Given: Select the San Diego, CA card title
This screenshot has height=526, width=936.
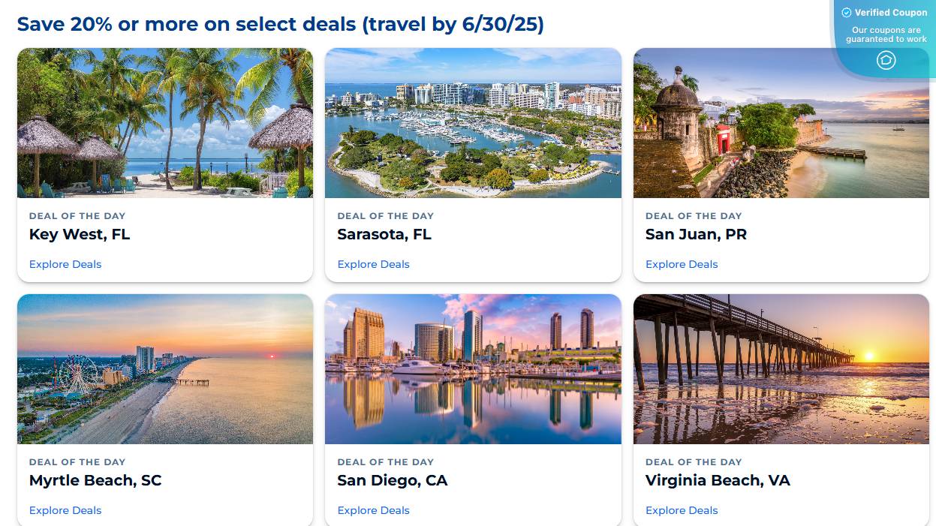Looking at the screenshot, I should tap(393, 480).
